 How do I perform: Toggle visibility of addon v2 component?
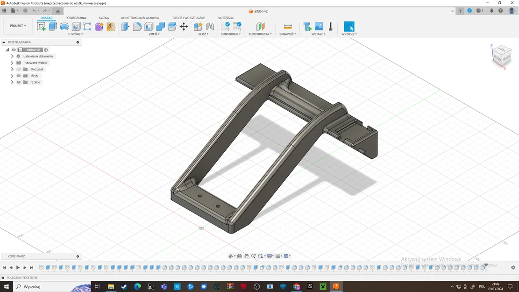tap(14, 50)
